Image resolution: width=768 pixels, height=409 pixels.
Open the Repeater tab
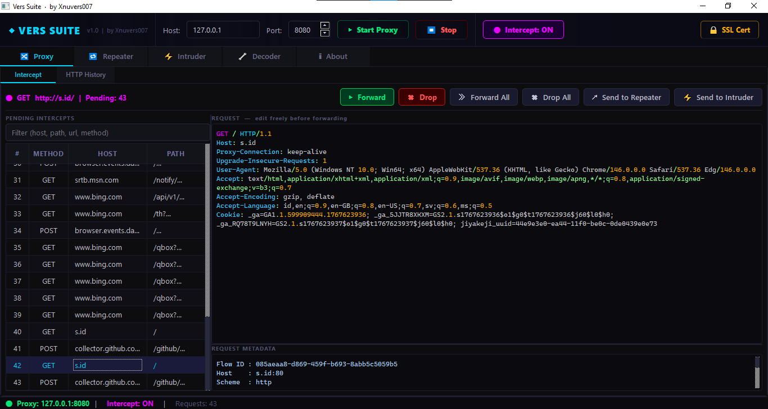[110, 56]
